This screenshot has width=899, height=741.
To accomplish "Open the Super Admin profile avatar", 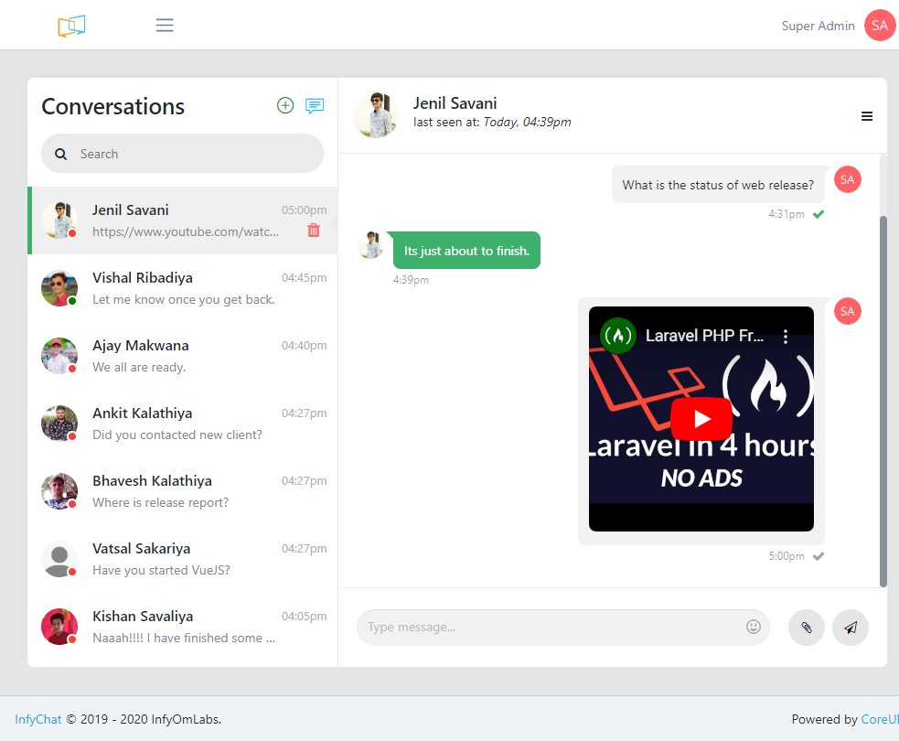I will tap(878, 25).
